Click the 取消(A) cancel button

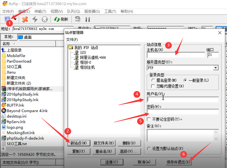pos(144,162)
